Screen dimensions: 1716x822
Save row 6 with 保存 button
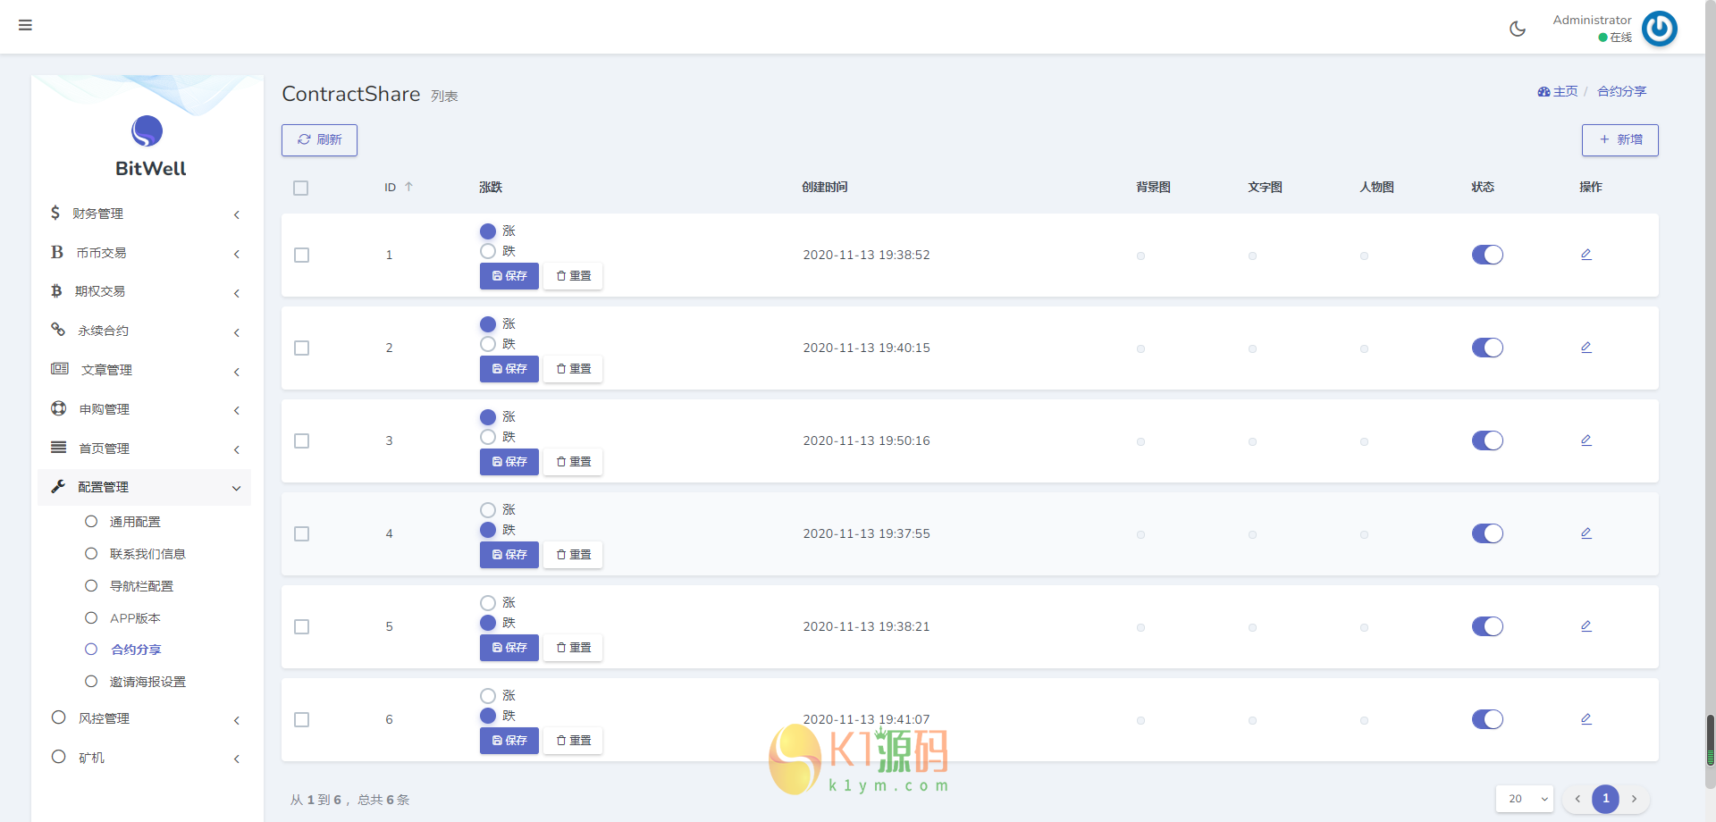click(509, 741)
